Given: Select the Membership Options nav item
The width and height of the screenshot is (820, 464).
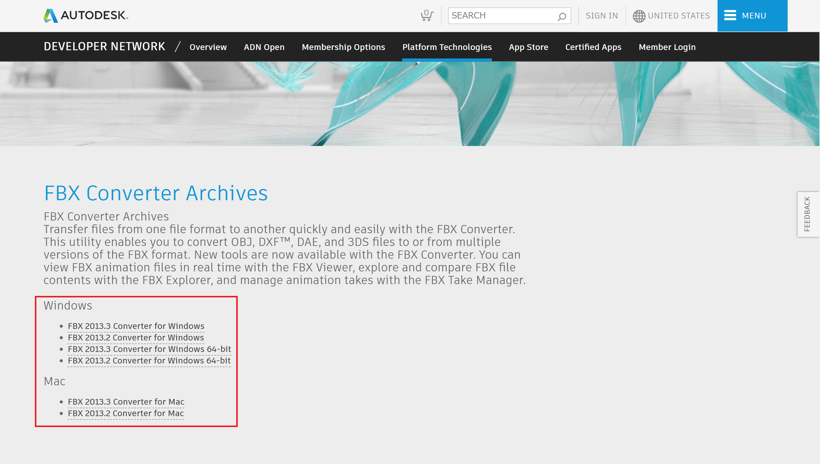Looking at the screenshot, I should click(x=343, y=47).
